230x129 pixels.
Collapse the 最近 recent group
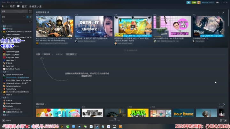point(2,26)
